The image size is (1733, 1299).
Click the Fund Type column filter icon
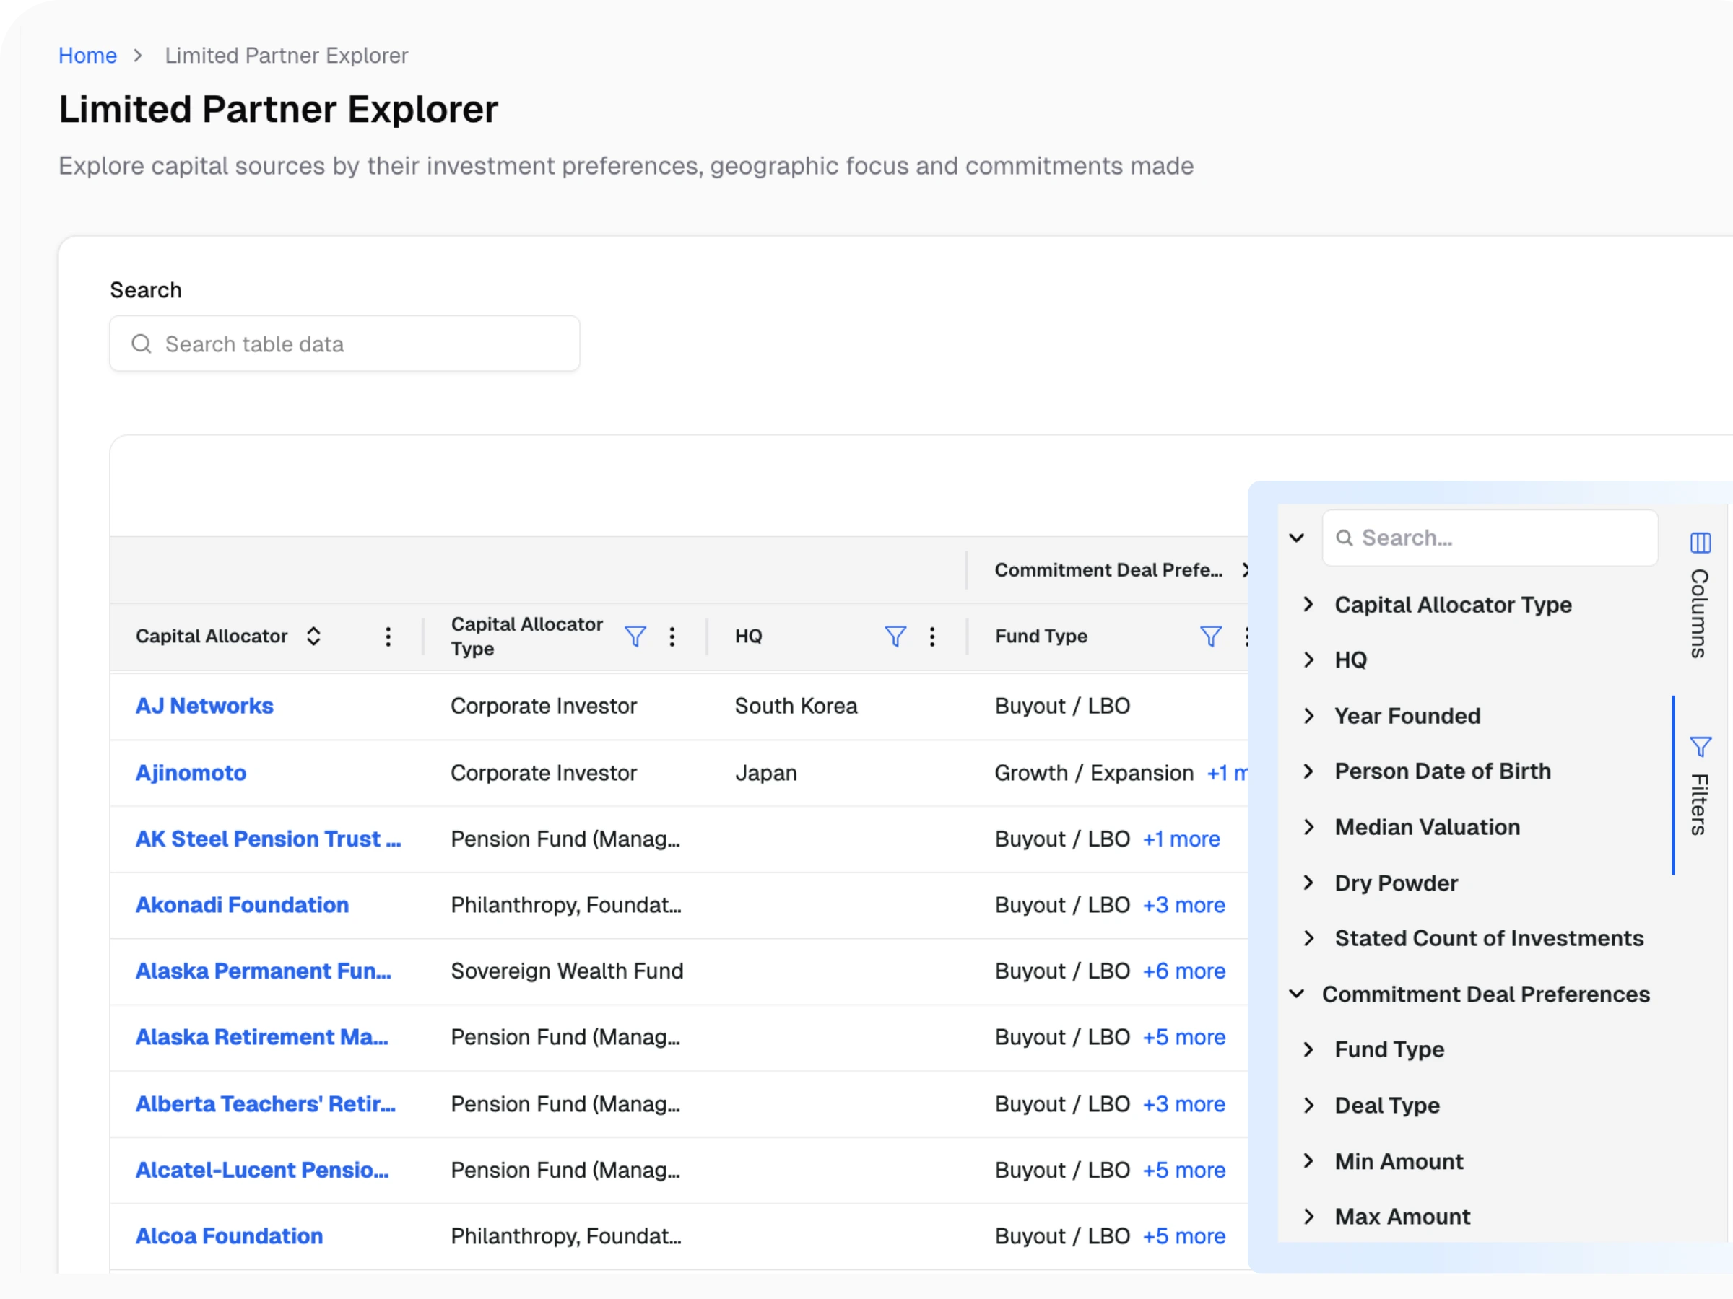(1210, 637)
